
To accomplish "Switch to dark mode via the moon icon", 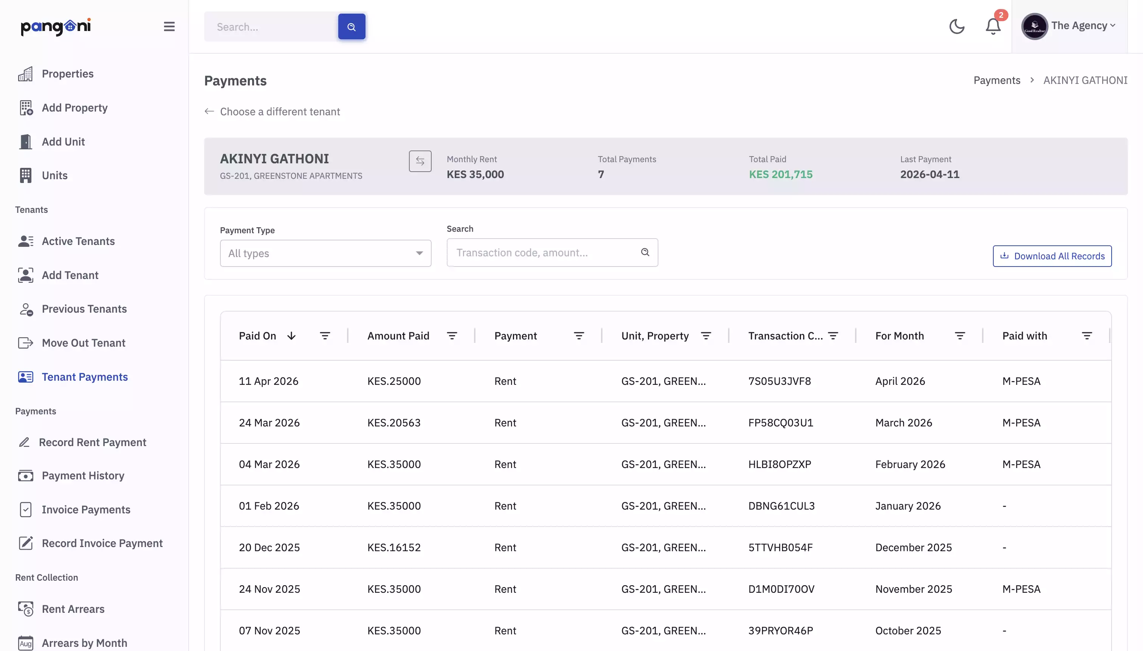I will [957, 26].
